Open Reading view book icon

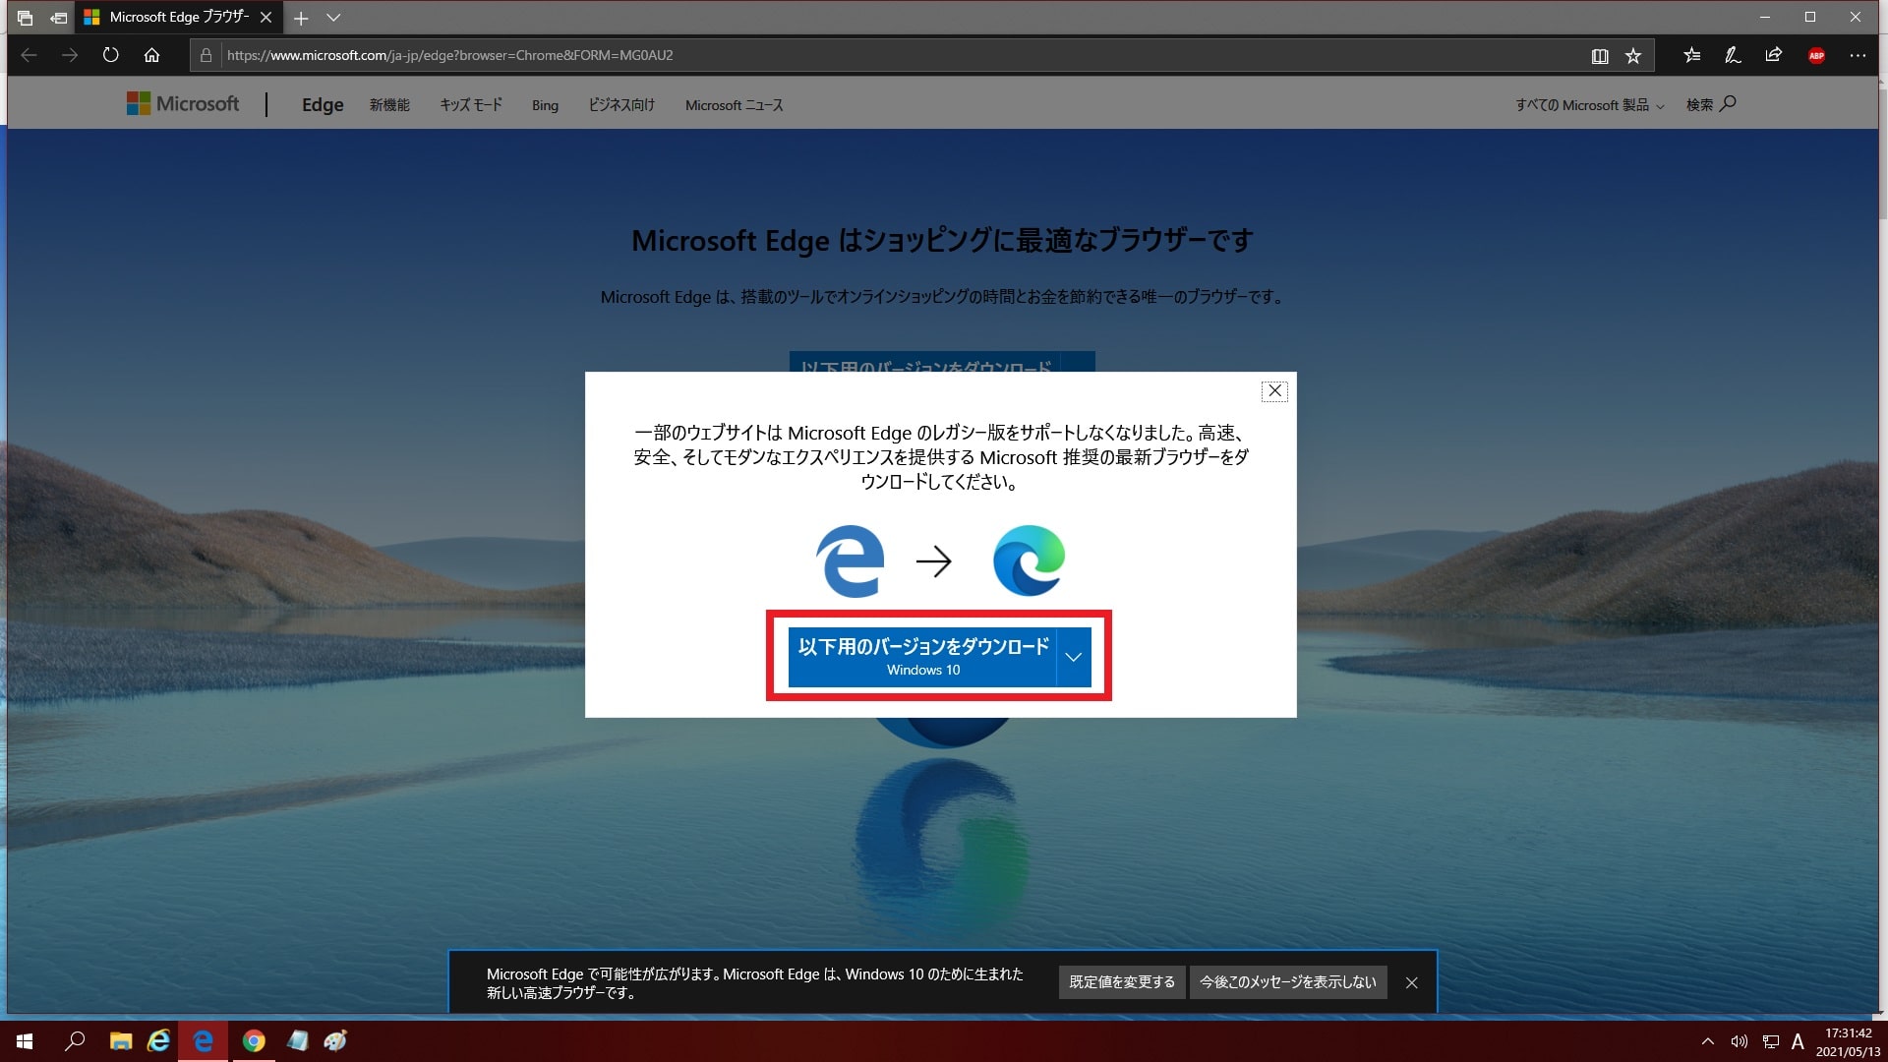point(1600,56)
